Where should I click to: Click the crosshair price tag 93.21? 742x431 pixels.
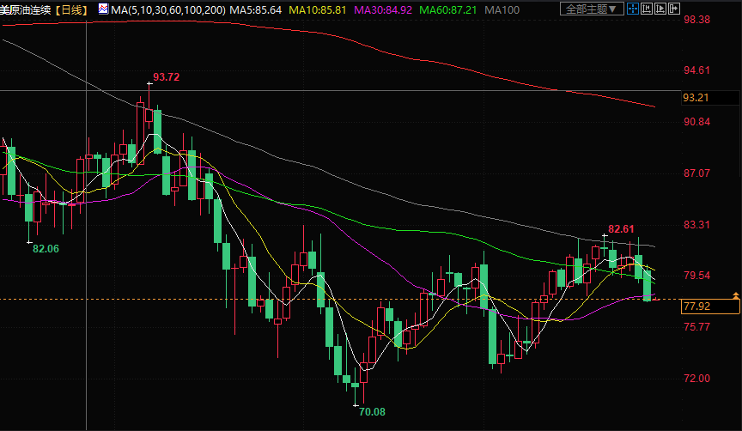tap(696, 98)
